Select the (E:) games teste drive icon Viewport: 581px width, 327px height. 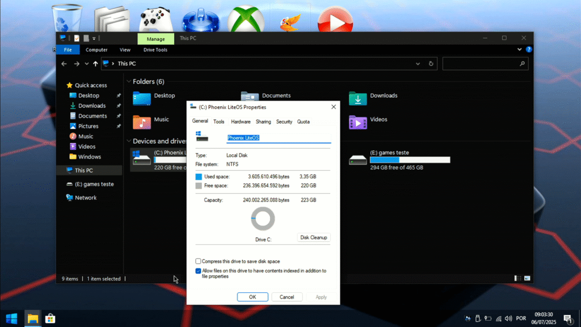point(357,160)
